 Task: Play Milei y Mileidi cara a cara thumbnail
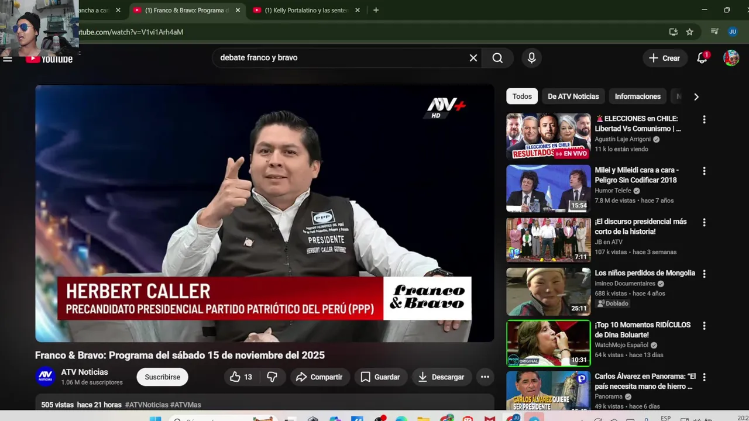[548, 188]
